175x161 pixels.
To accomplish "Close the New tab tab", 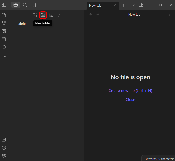I will click(115, 5).
